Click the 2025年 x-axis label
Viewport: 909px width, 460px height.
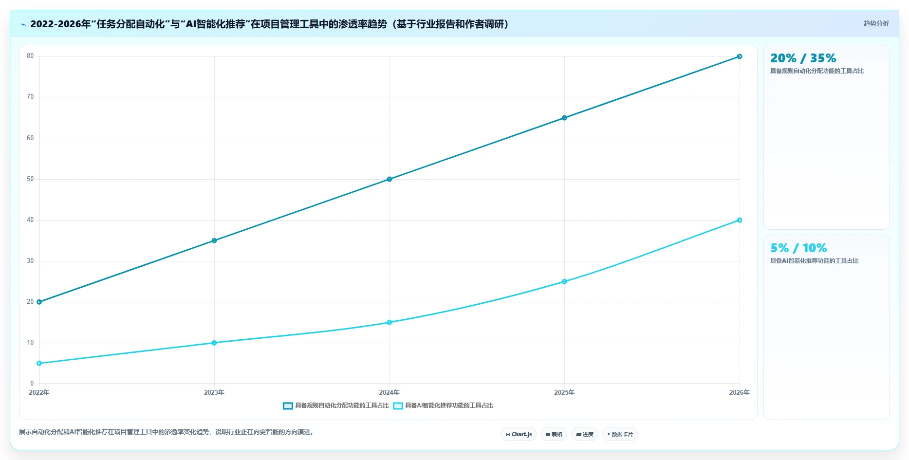[x=564, y=392]
